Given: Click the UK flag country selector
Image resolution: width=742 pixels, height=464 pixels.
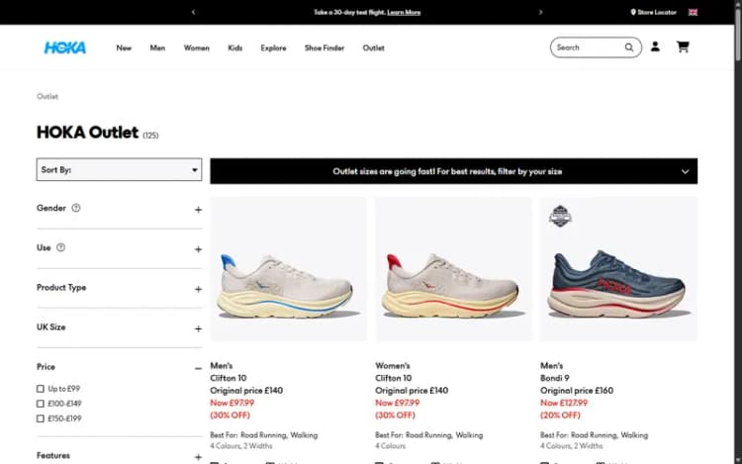Looking at the screenshot, I should 693,12.
